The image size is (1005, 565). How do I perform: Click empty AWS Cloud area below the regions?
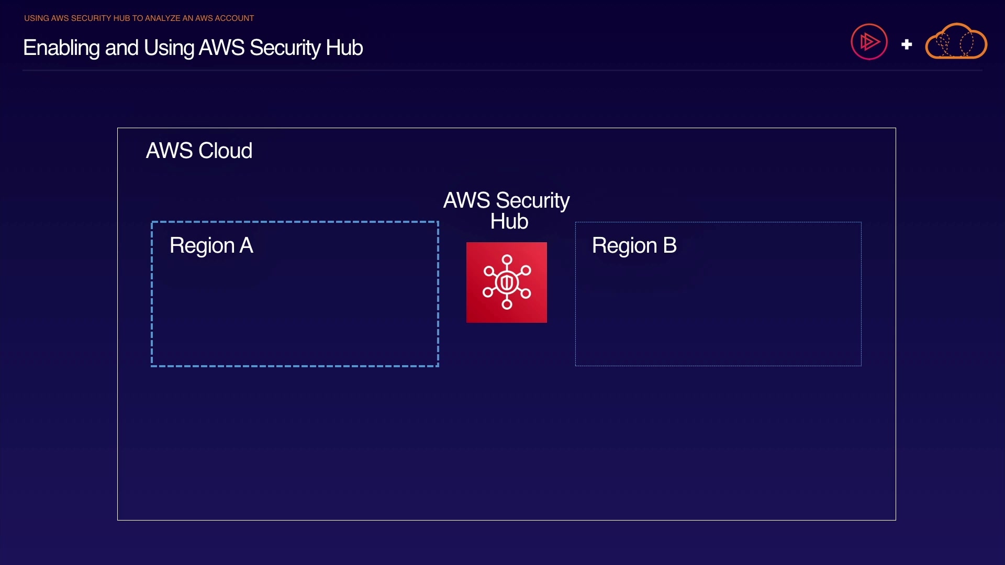pos(506,445)
